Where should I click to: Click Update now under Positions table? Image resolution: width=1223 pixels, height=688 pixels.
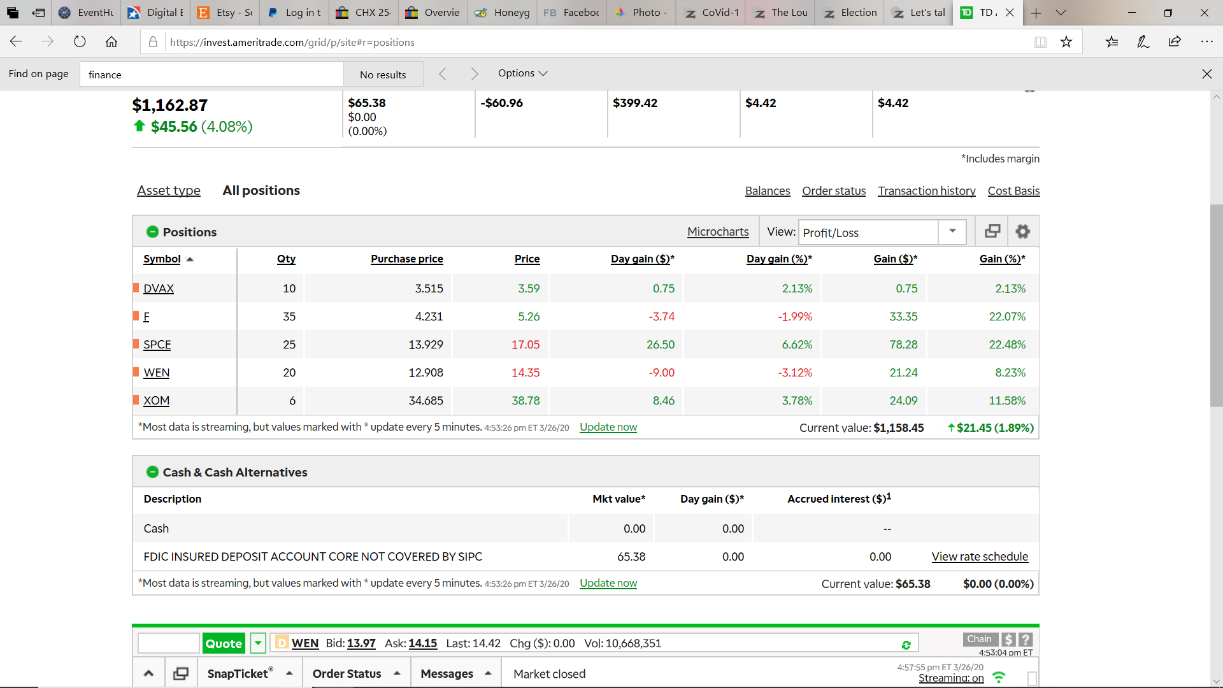coord(608,427)
